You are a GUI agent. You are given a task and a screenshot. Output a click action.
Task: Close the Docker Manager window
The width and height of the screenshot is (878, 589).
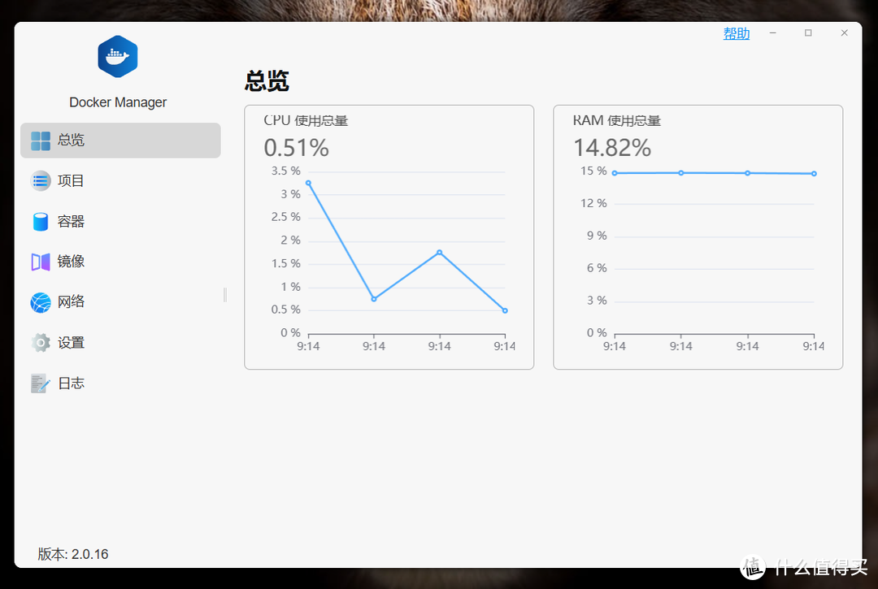[x=845, y=33]
